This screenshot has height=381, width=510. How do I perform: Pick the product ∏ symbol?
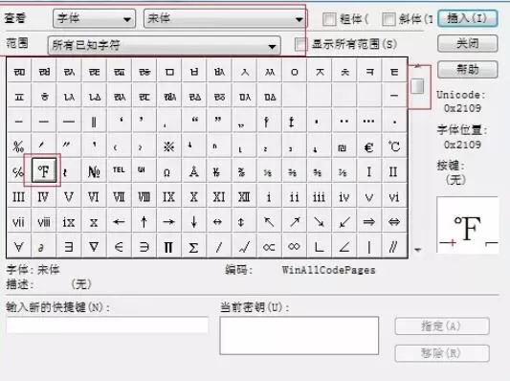click(168, 247)
